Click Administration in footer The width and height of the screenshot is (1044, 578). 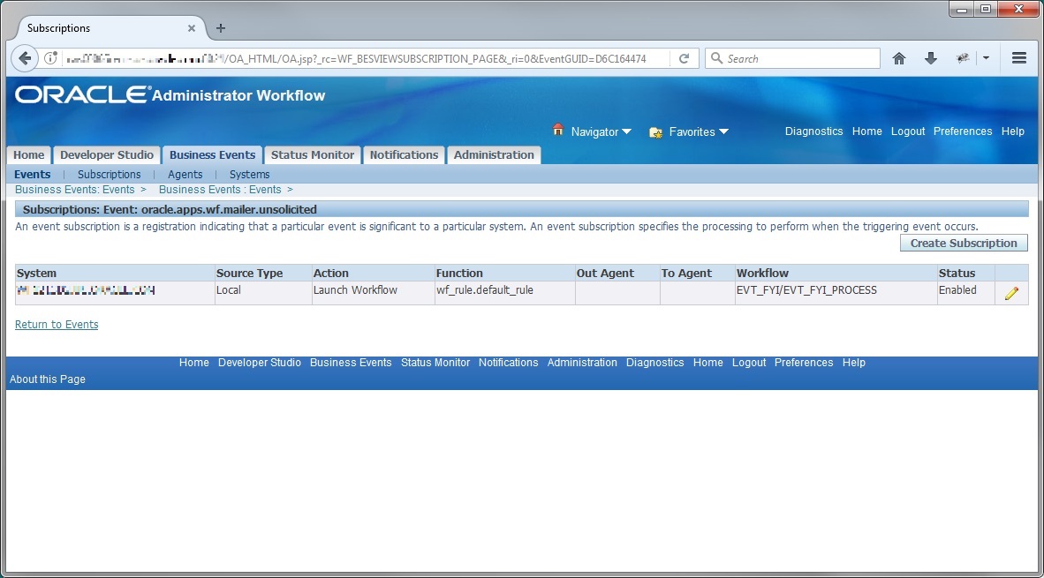(582, 363)
